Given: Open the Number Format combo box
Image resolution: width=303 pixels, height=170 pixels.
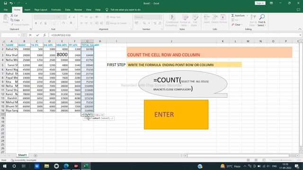Looking at the screenshot, I should pyautogui.click(x=148, y=17).
